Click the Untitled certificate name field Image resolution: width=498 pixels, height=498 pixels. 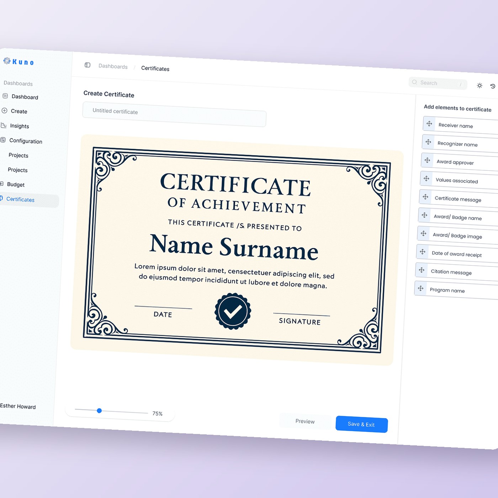(x=174, y=114)
